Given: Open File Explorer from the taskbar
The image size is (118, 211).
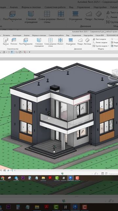Looking at the screenshot, I should 43,178.
